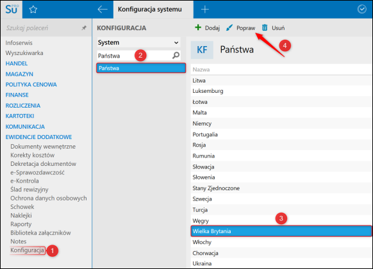Click the KF tile icon
373x269 pixels.
tap(202, 50)
